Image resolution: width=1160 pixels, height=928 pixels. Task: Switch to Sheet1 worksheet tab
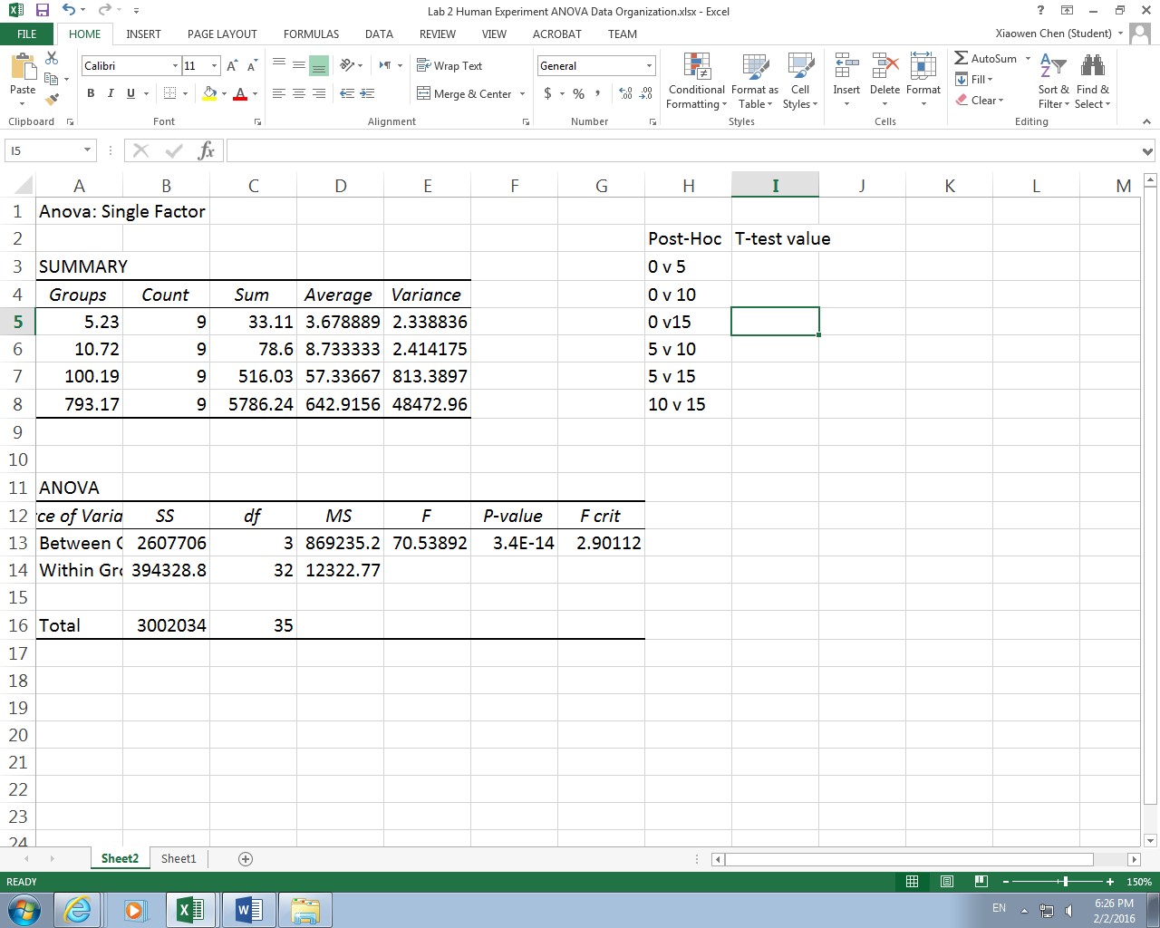pyautogui.click(x=179, y=858)
